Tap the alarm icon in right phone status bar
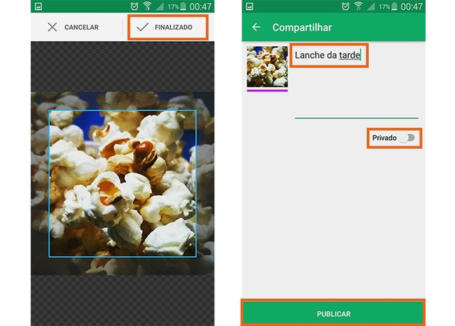The height and width of the screenshot is (326, 455). (x=345, y=6)
